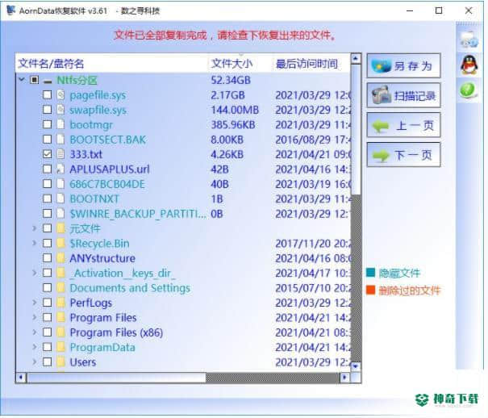Minimize the AornData window
Image resolution: width=488 pixels, height=418 pixels.
pyautogui.click(x=410, y=10)
